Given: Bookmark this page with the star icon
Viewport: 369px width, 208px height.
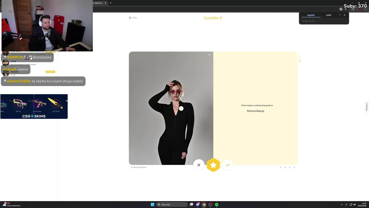Looking at the screenshot, I should (346, 9).
